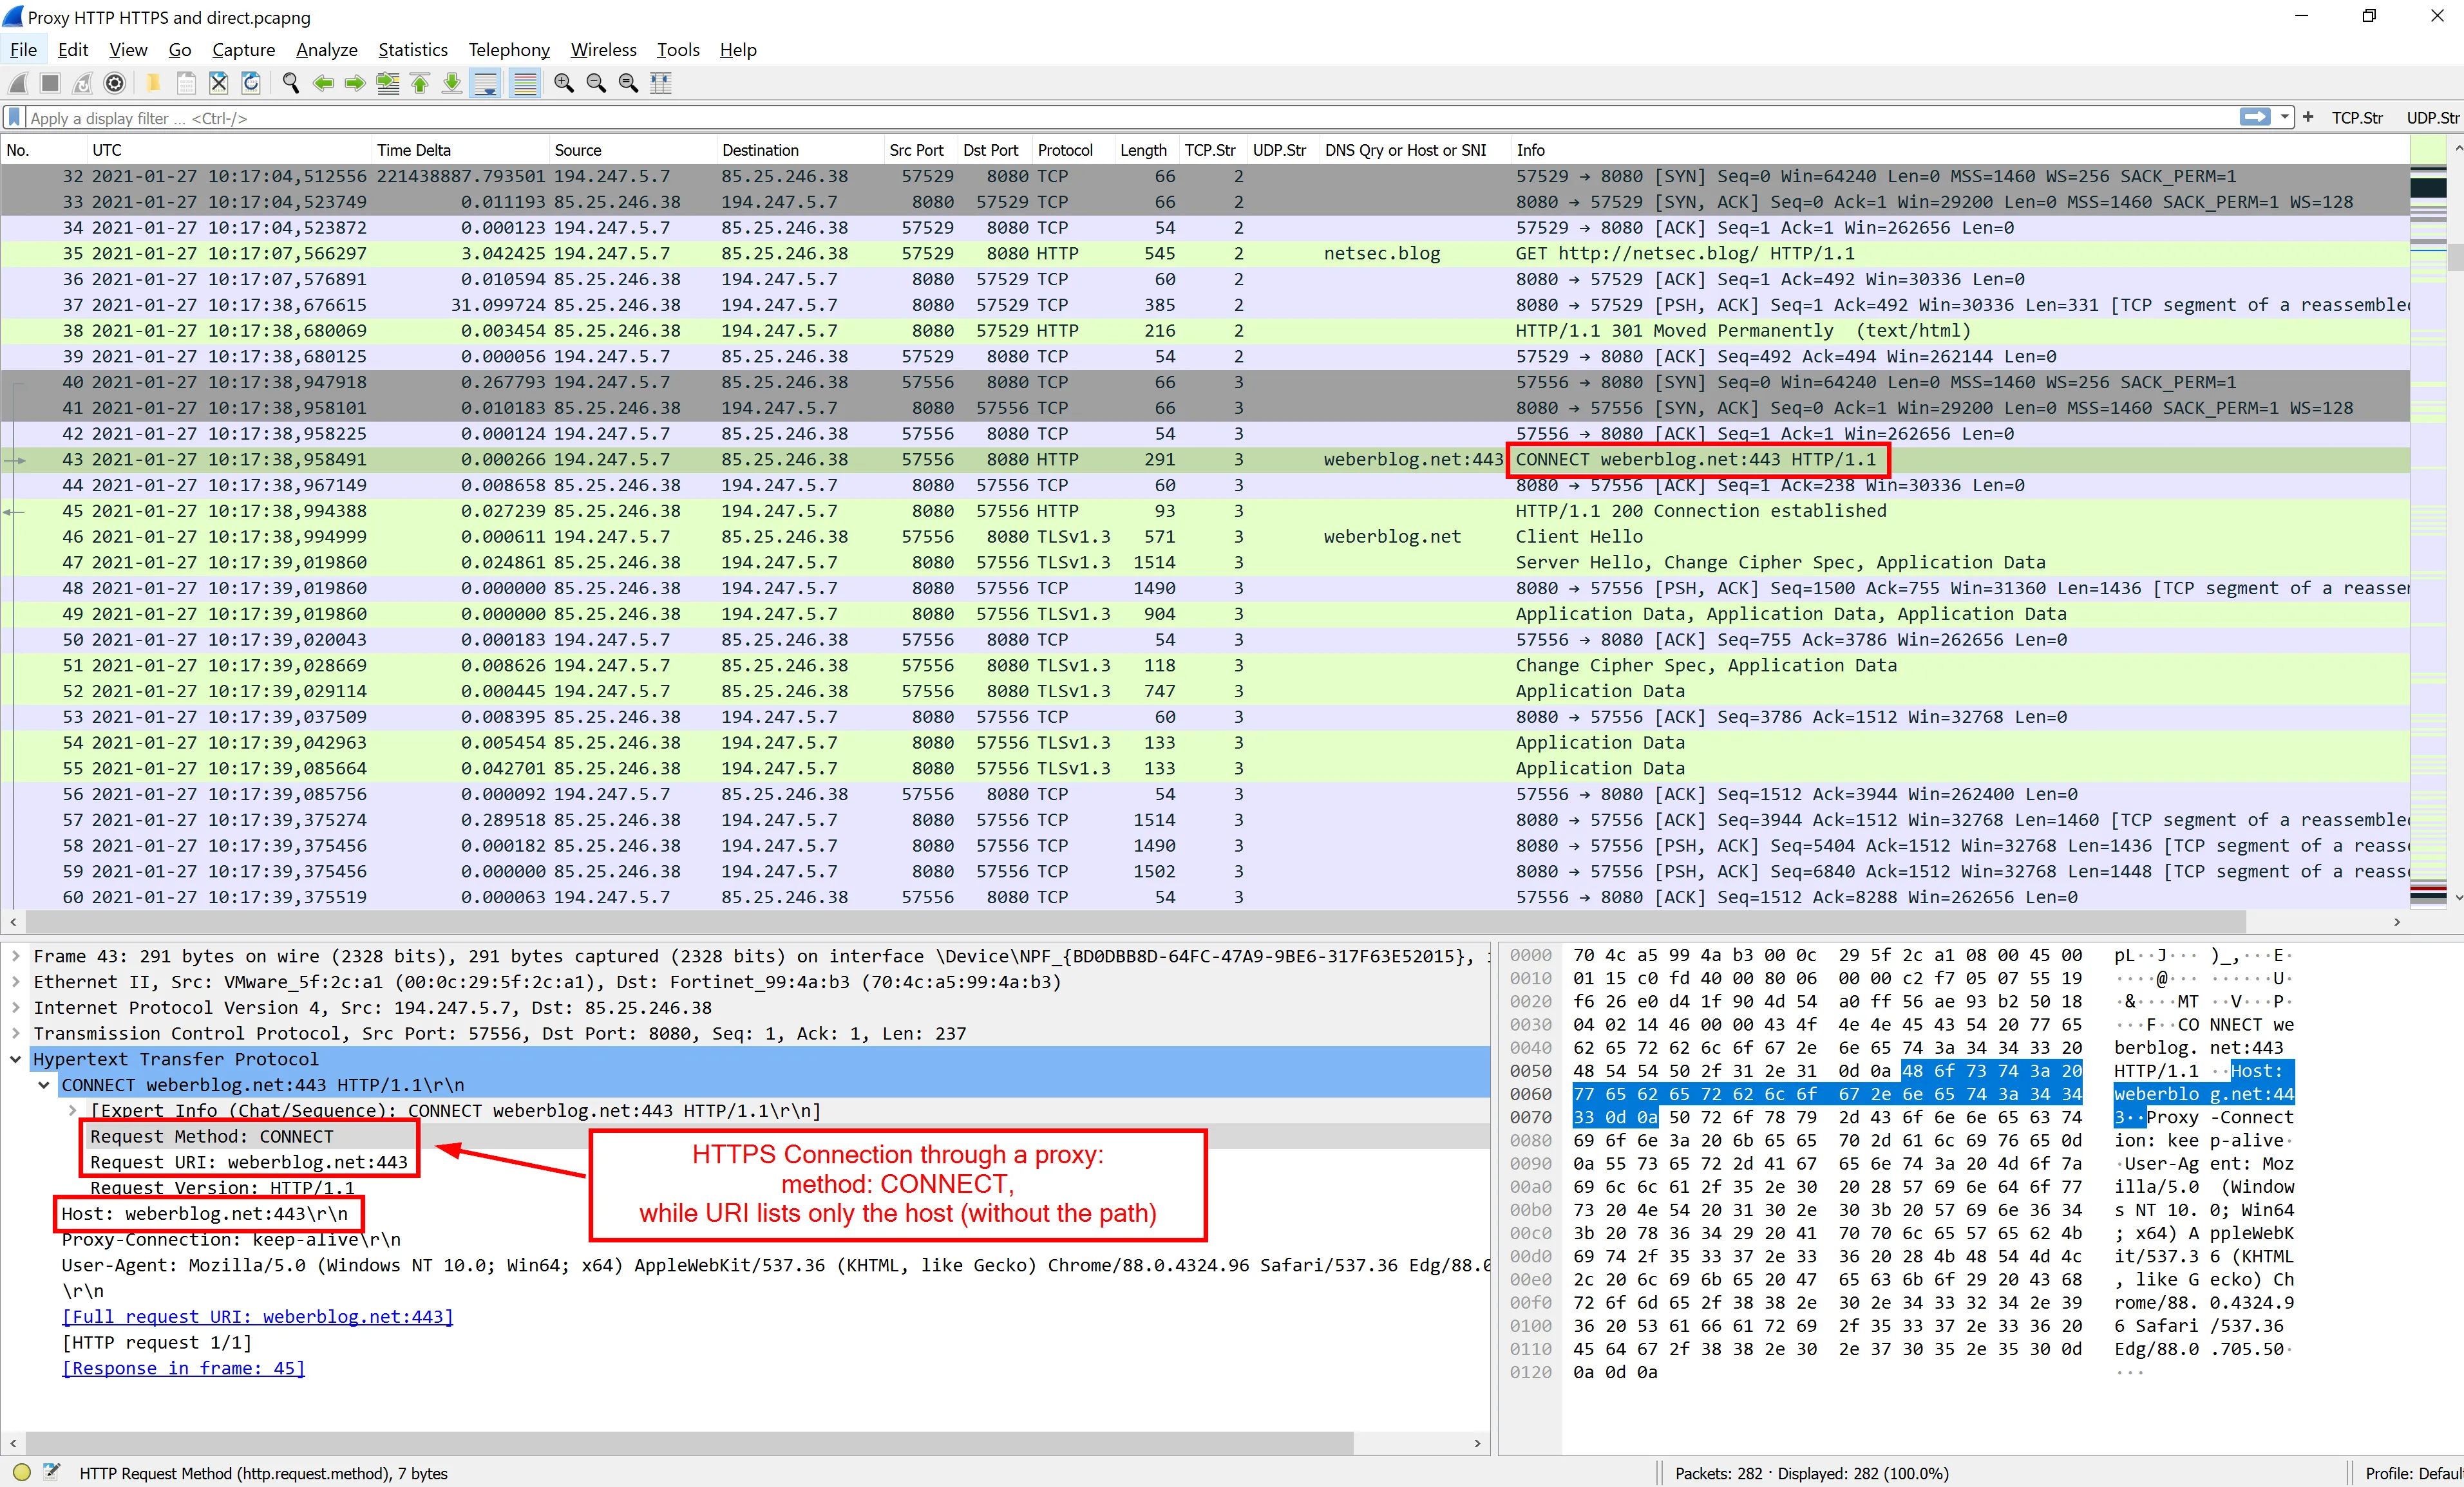Toggle auto-scroll during live capture
Image resolution: width=2464 pixels, height=1487 pixels.
click(486, 83)
